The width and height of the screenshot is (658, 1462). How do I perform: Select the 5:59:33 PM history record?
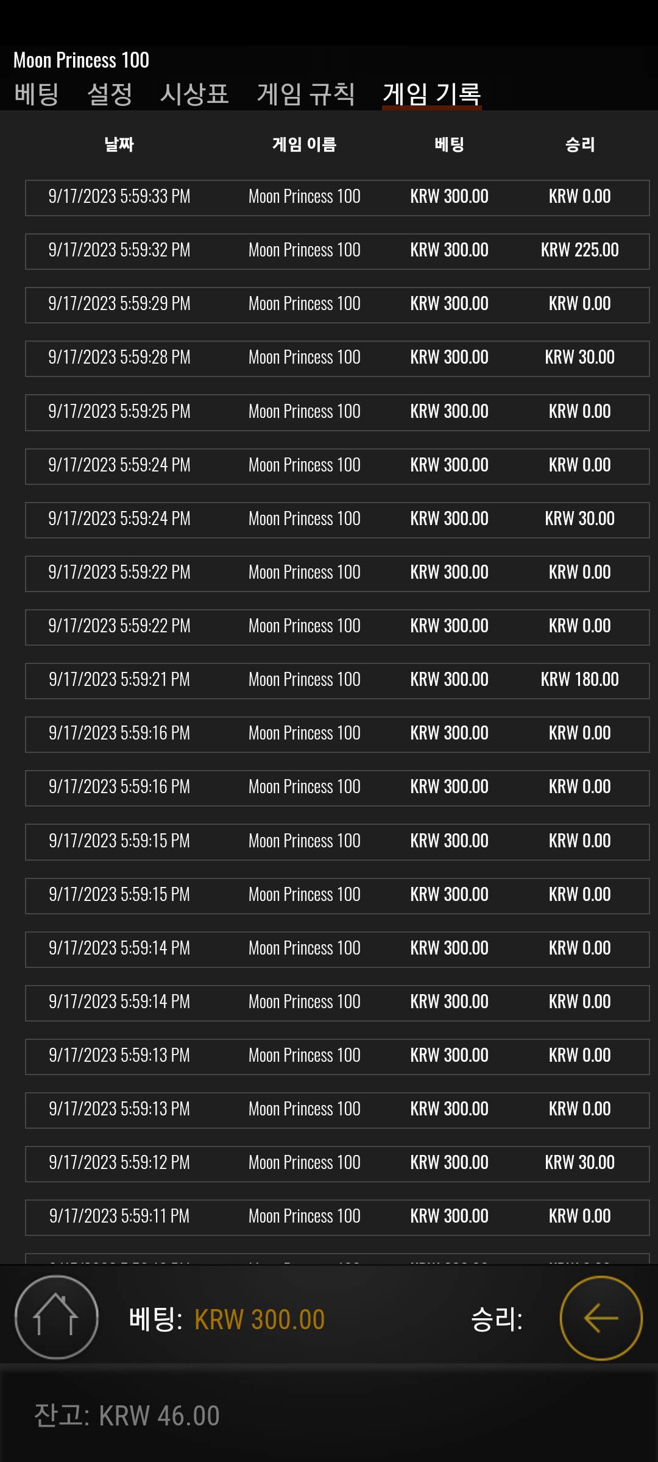[x=337, y=197]
